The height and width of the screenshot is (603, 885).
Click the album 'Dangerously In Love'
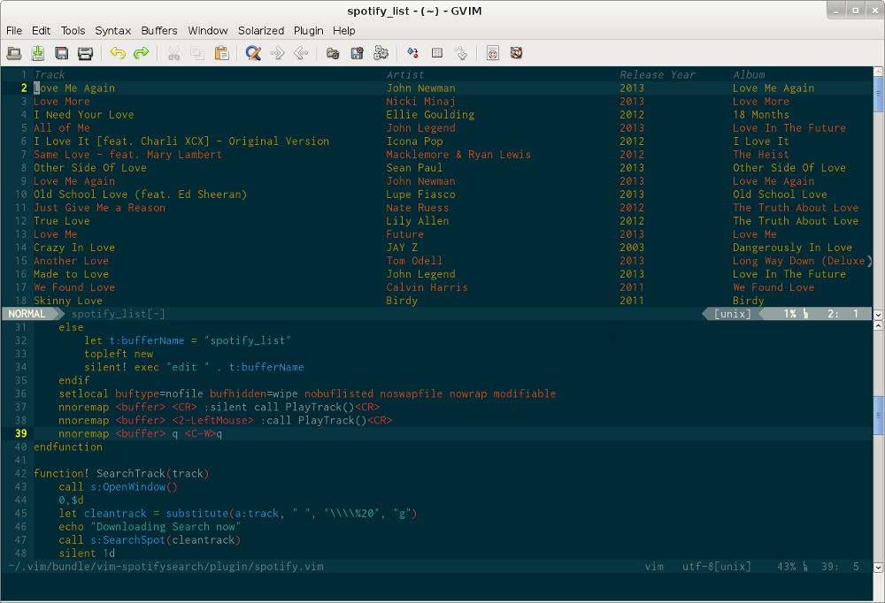[x=792, y=248]
